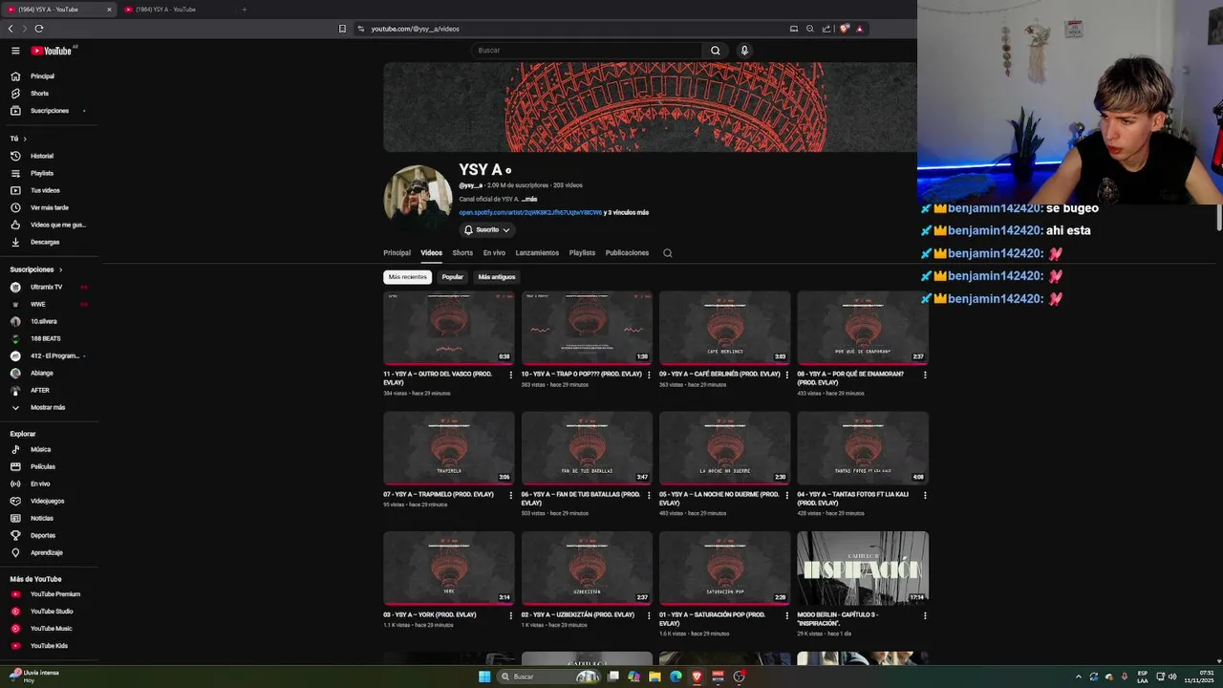Switch to Playlists channel tab
1223x688 pixels.
tap(582, 253)
